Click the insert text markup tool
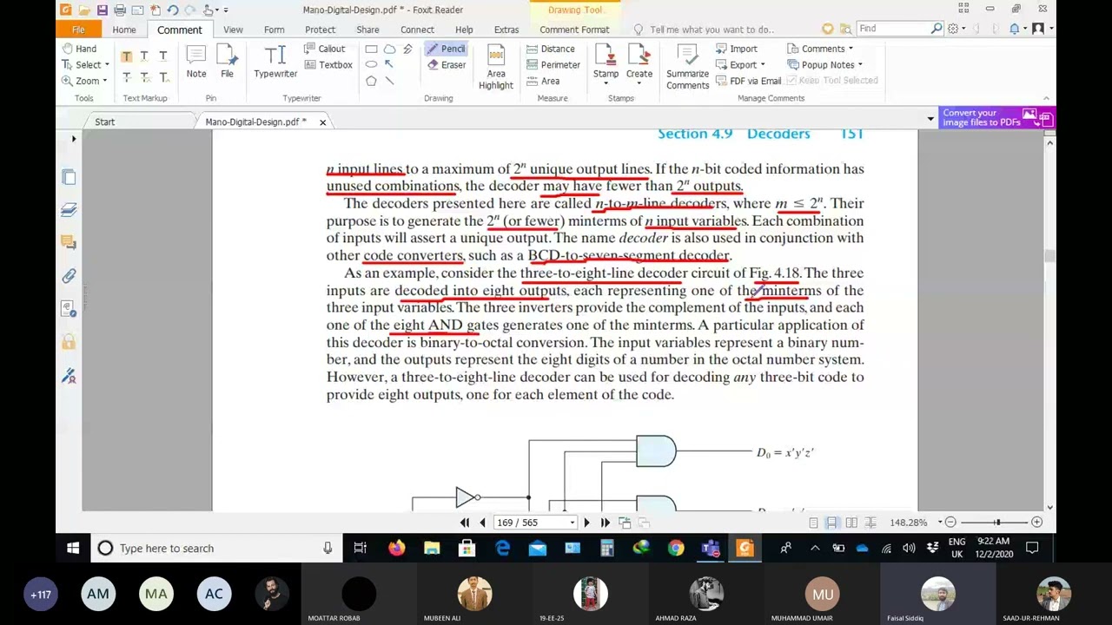 [163, 77]
